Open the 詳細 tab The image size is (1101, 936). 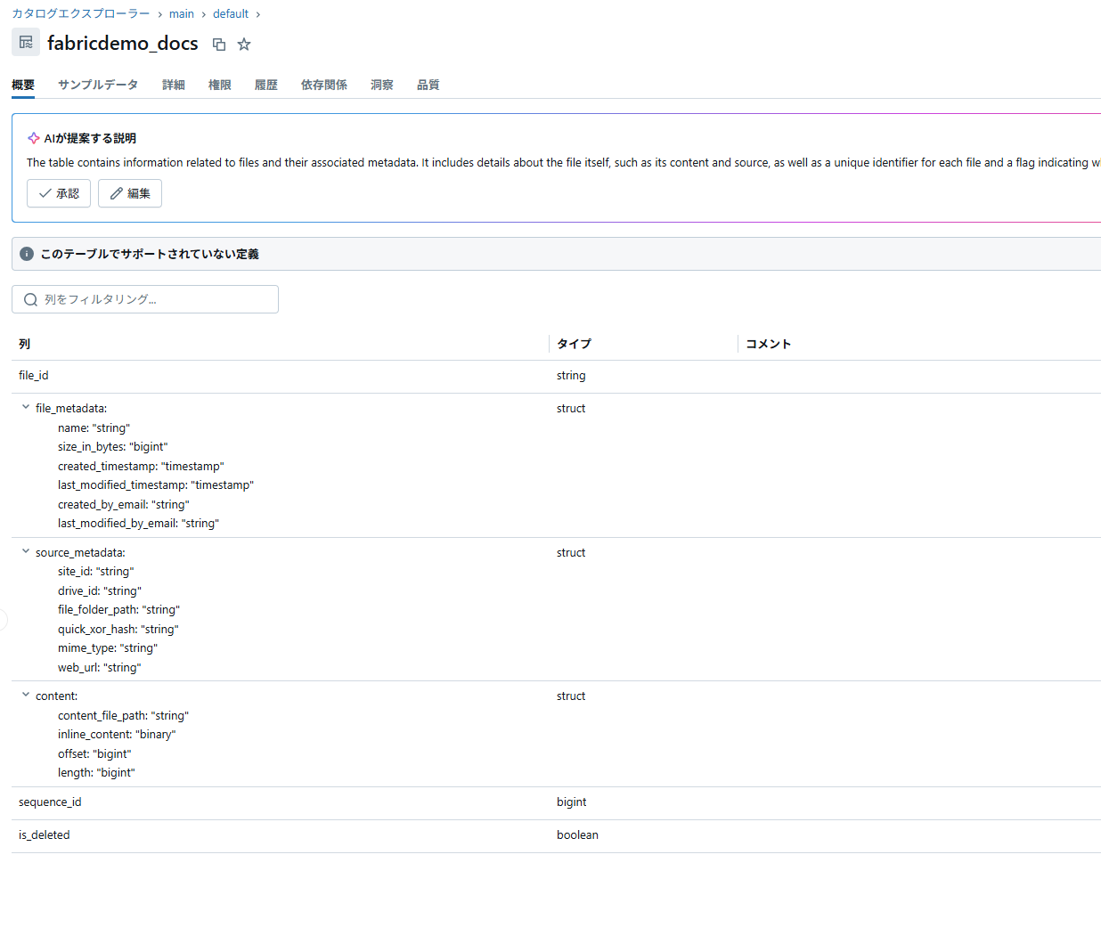174,85
